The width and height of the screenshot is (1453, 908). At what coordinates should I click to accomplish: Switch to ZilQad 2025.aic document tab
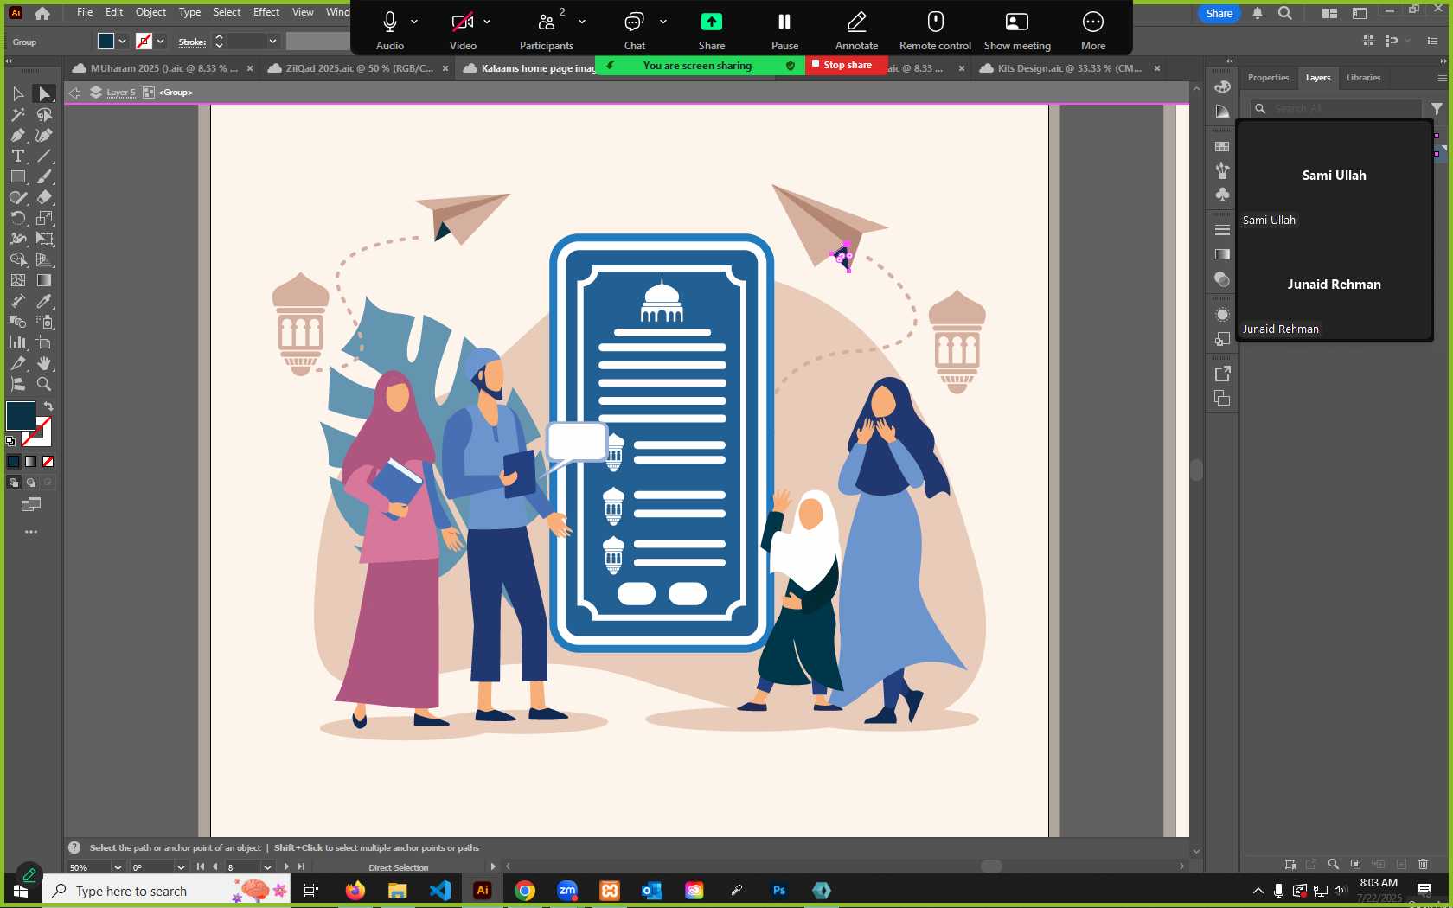click(x=358, y=68)
